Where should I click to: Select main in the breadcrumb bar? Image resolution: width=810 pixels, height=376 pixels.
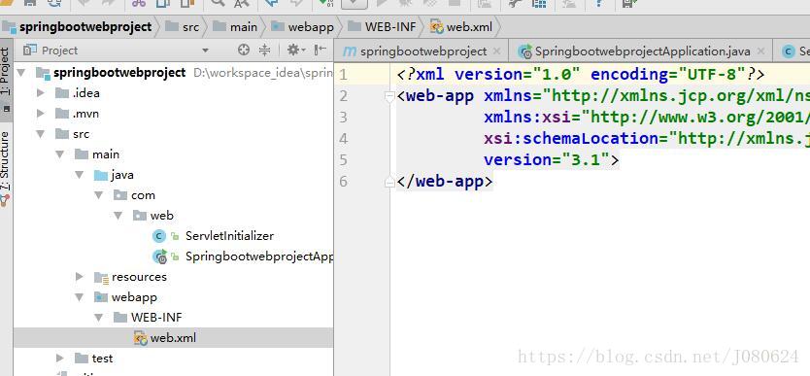click(x=235, y=27)
